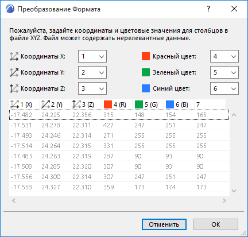Select the row with value -17.482
This screenshot has height=237, width=248.
(x=119, y=115)
